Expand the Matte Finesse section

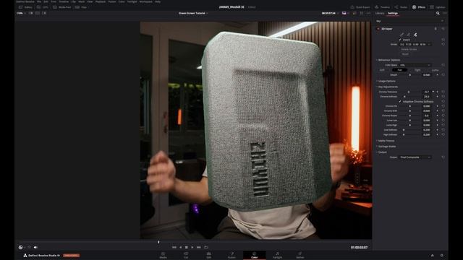coord(386,141)
